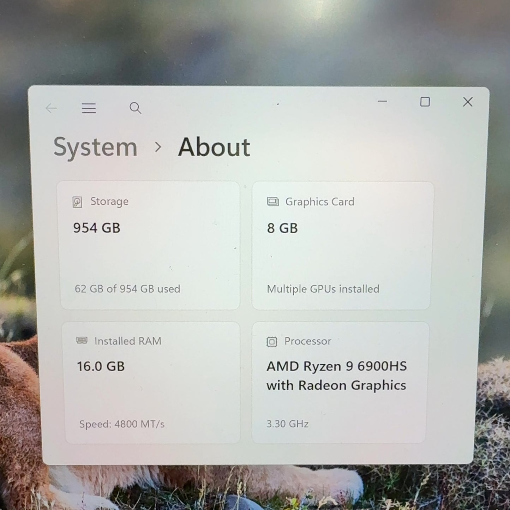Minimize the Settings window
The width and height of the screenshot is (510, 510).
click(382, 101)
